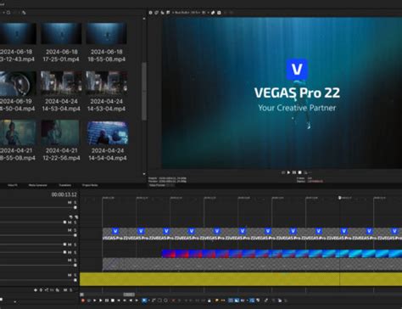Select media clip ending in 12-43.mp4

pyautogui.click(x=18, y=42)
